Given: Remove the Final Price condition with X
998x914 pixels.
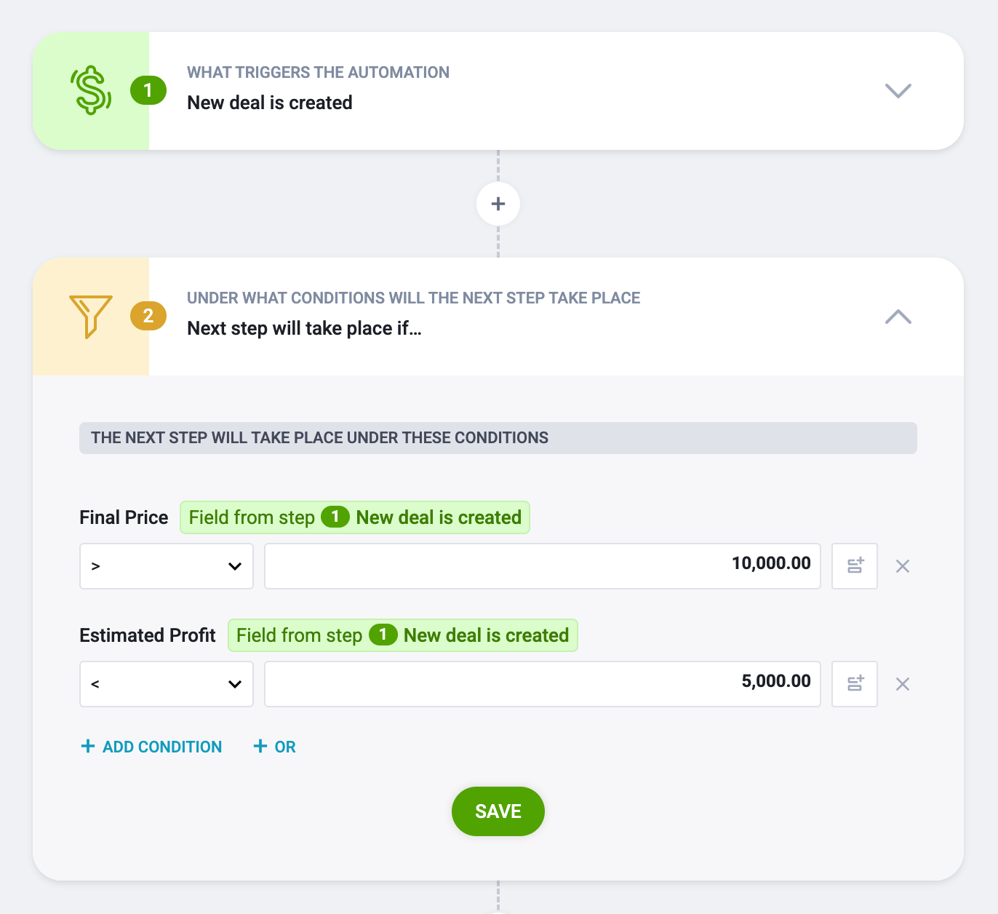Looking at the screenshot, I should (903, 566).
